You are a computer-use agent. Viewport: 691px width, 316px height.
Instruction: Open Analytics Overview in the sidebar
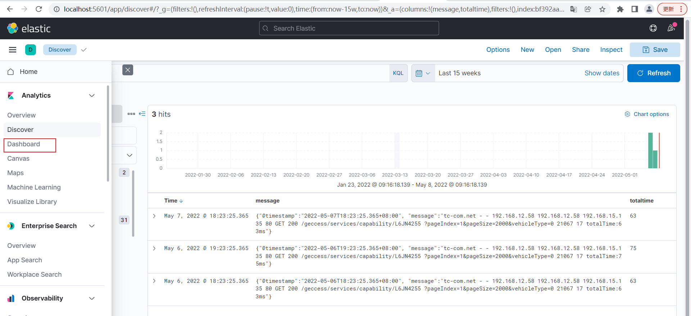[x=22, y=115]
